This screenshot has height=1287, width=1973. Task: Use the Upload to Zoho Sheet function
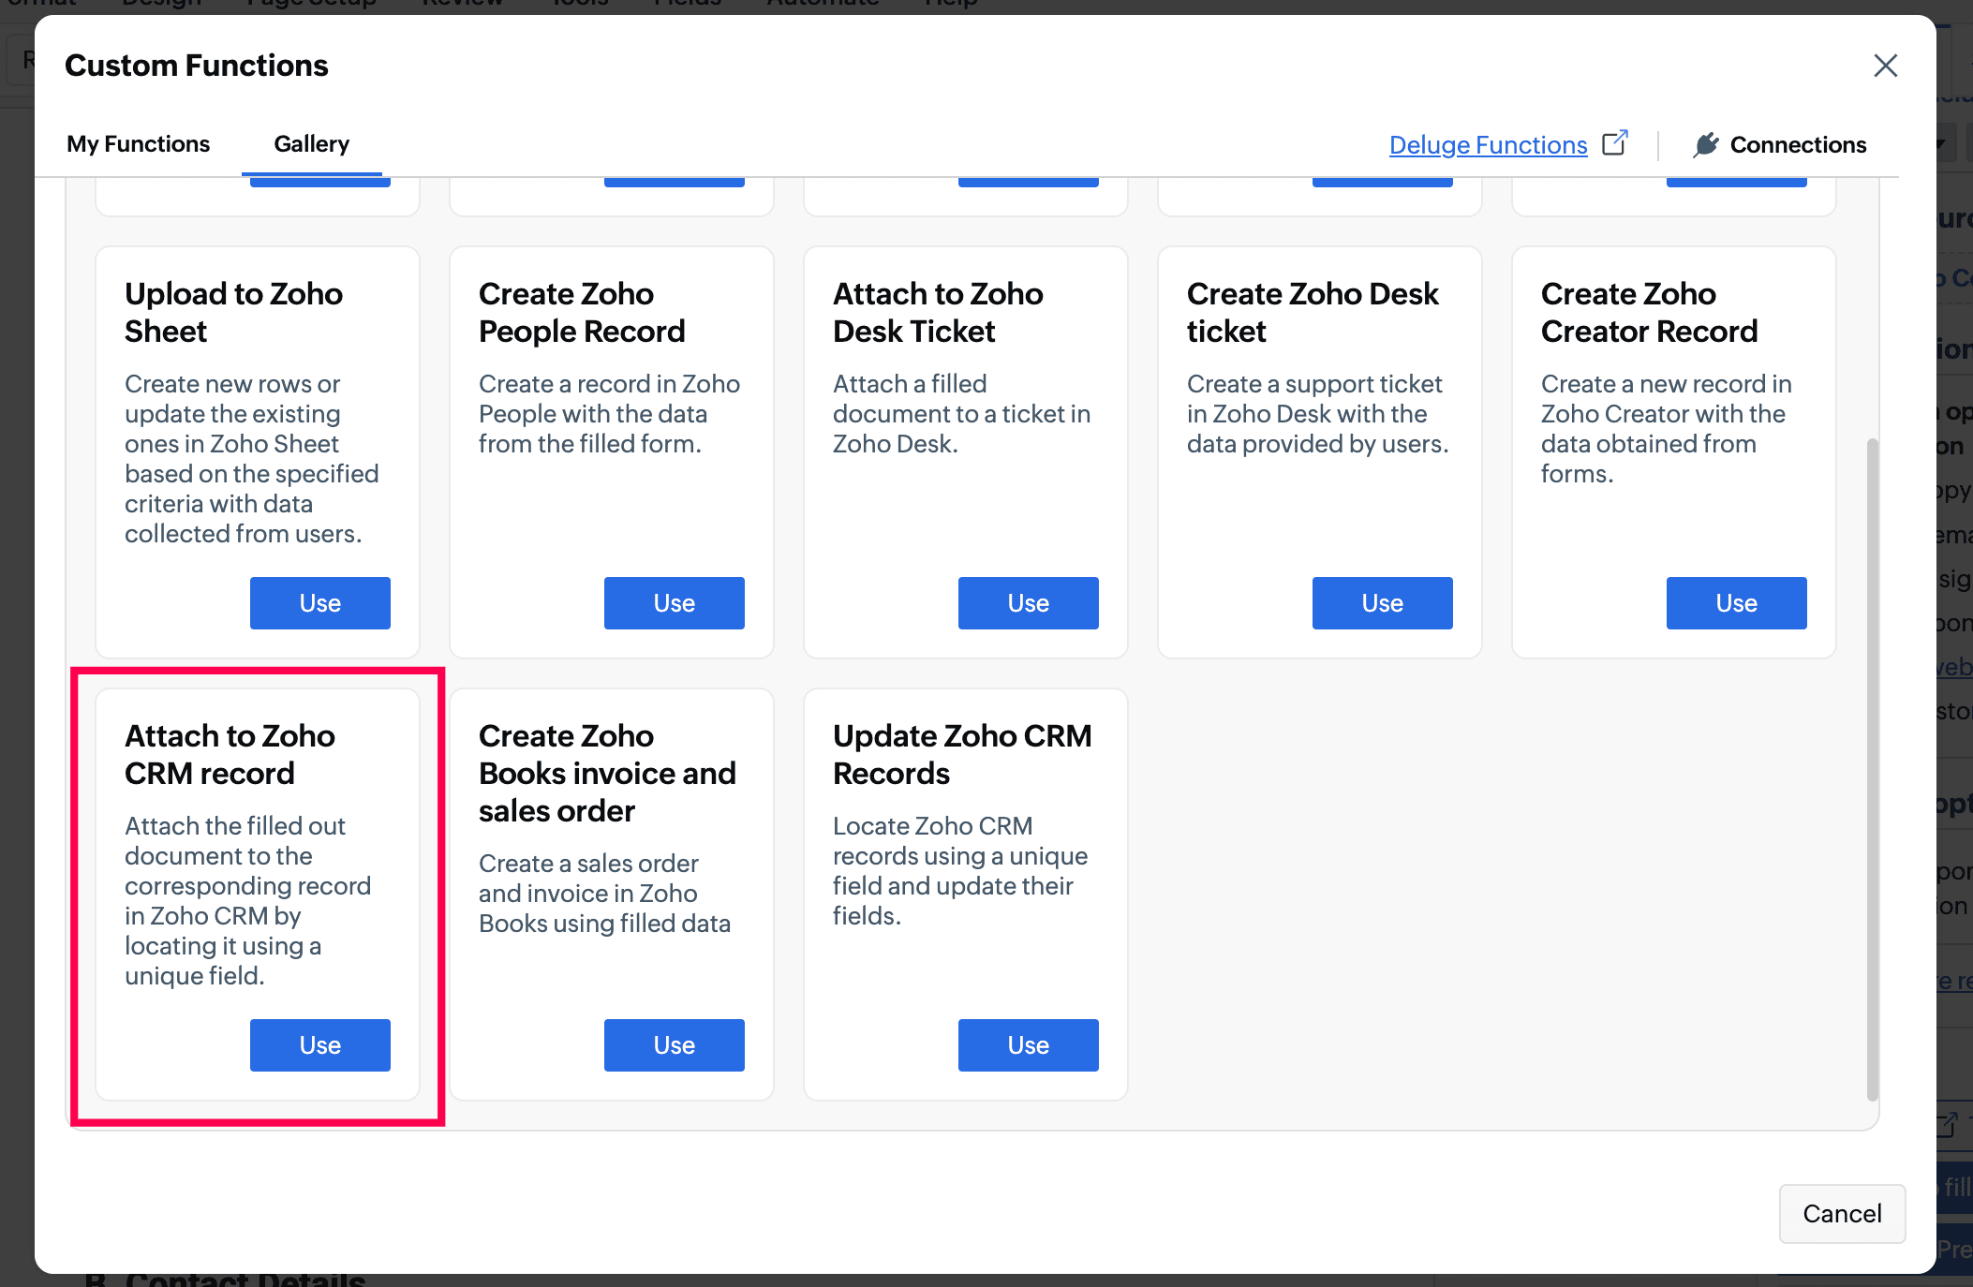pos(319,603)
